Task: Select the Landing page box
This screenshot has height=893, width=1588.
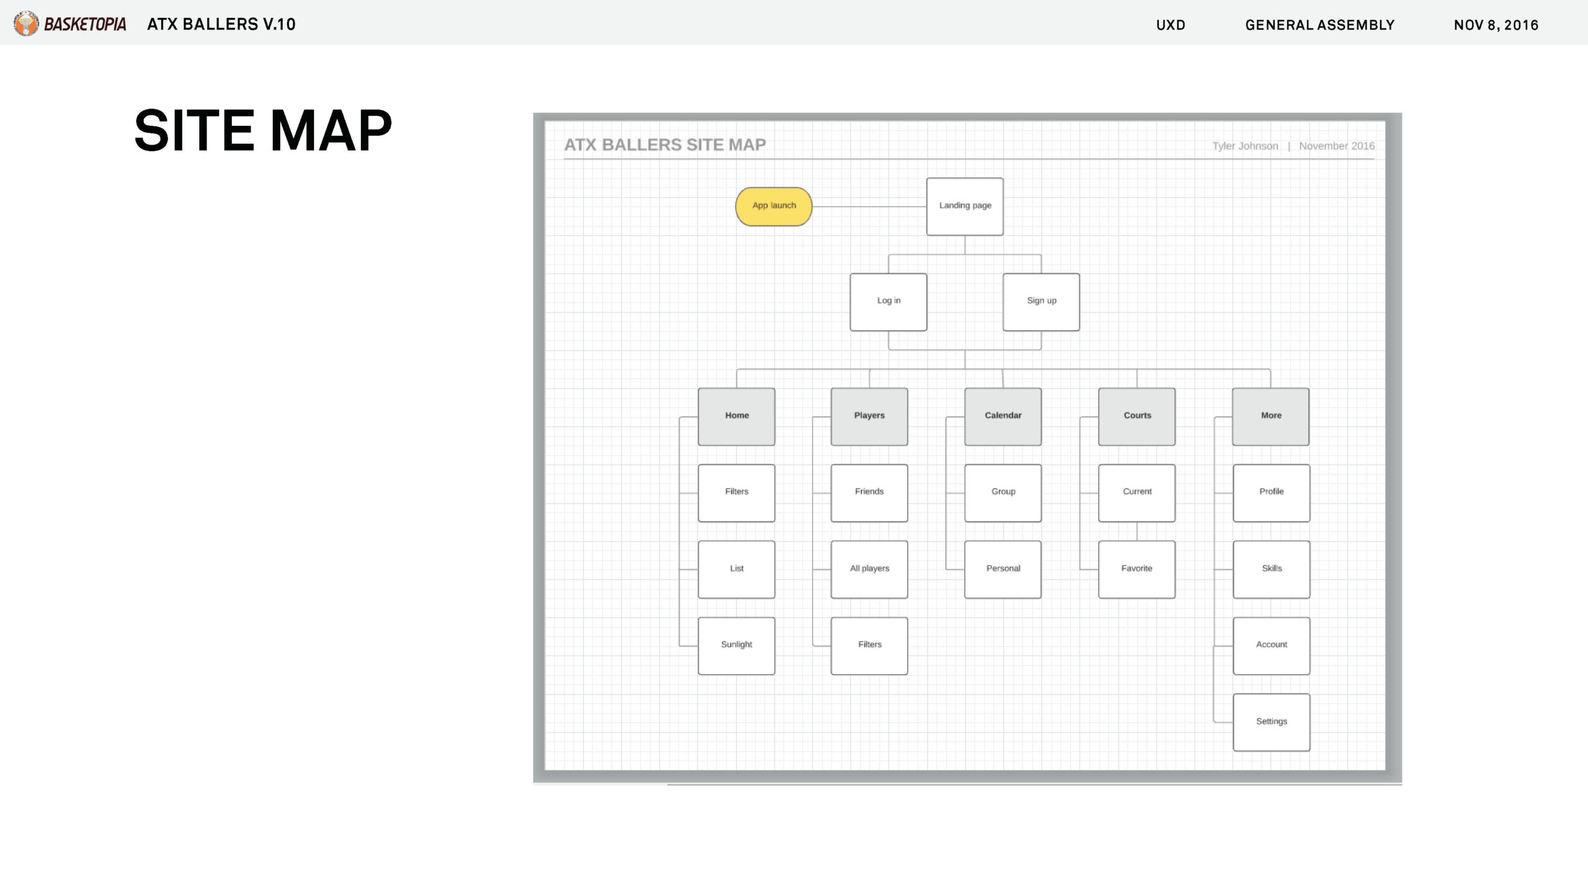Action: 965,206
